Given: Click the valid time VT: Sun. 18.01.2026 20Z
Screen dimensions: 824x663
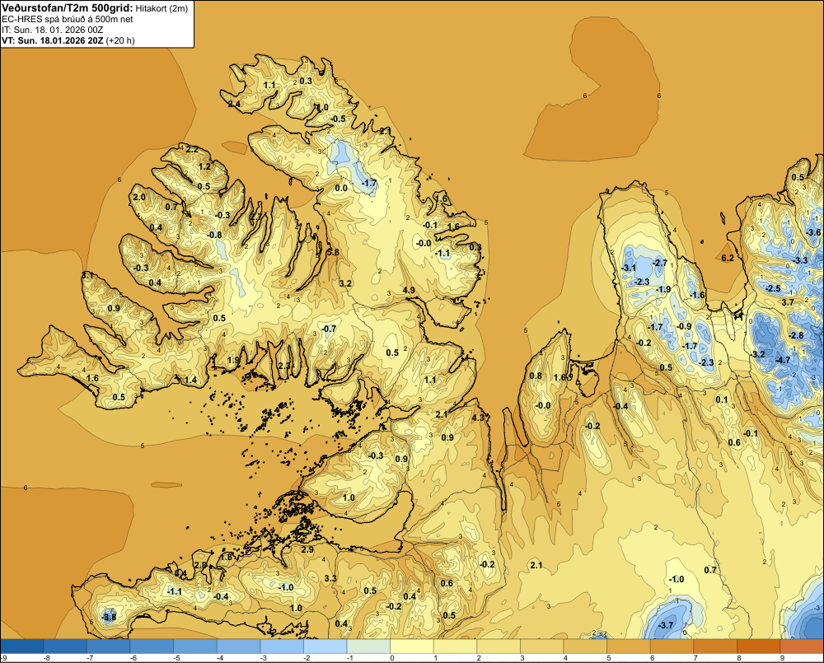Looking at the screenshot, I should coord(52,40).
